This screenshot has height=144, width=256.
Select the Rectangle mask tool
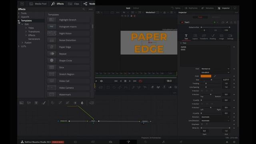[108, 87]
